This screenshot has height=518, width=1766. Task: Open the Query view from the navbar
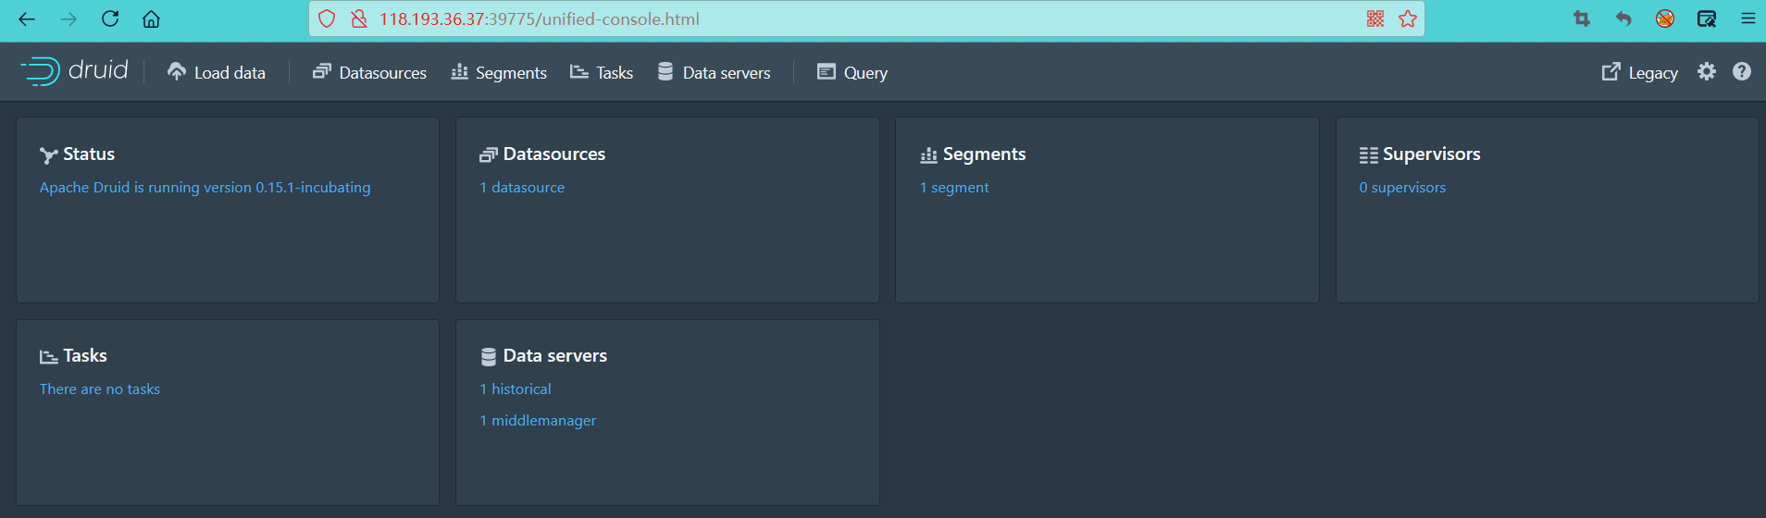pos(852,72)
